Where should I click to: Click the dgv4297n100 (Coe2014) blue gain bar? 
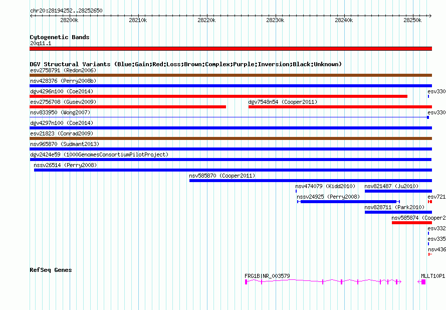click(231, 128)
